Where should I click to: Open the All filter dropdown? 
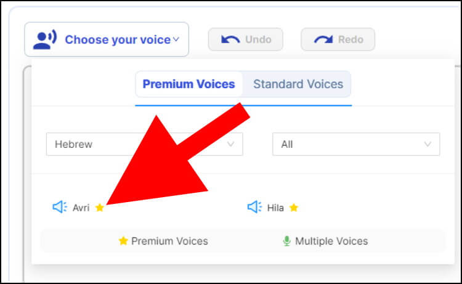coord(356,144)
